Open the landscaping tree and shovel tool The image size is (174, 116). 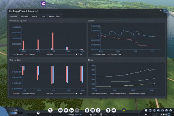coord(114,110)
